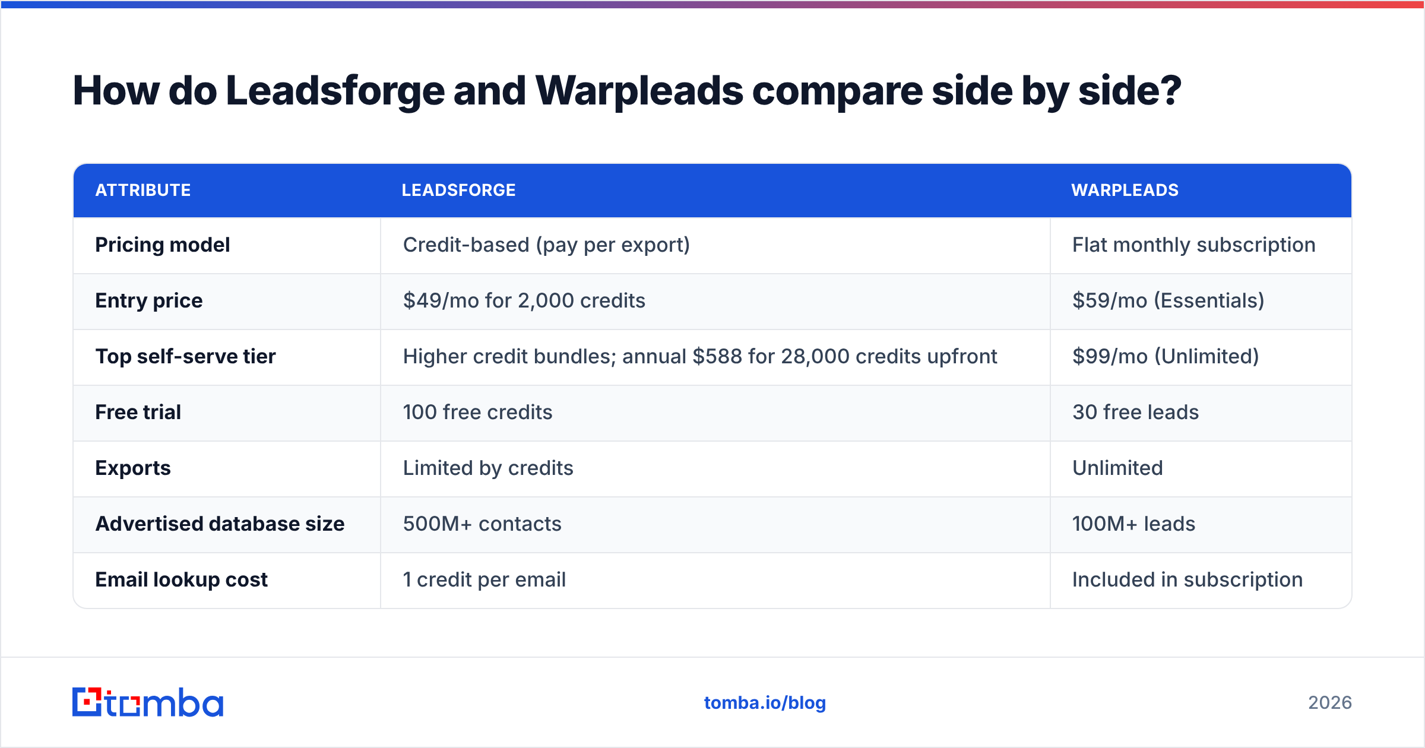Click the 2026 year text

1329,703
